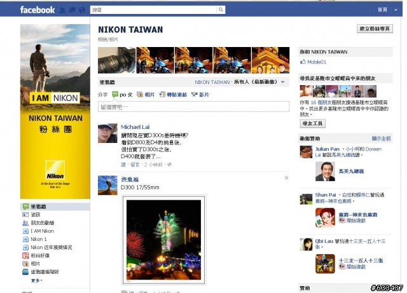Focus the 'leave a message' text box
Image resolution: width=407 pixels, height=293 pixels.
[193, 107]
